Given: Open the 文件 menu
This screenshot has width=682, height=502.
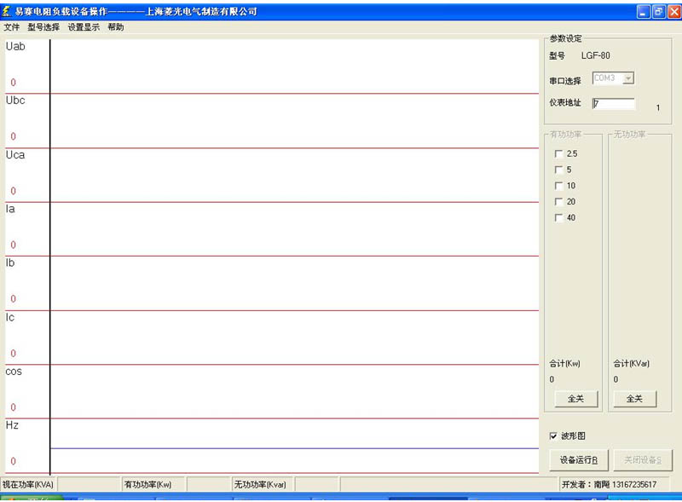Looking at the screenshot, I should [x=12, y=27].
